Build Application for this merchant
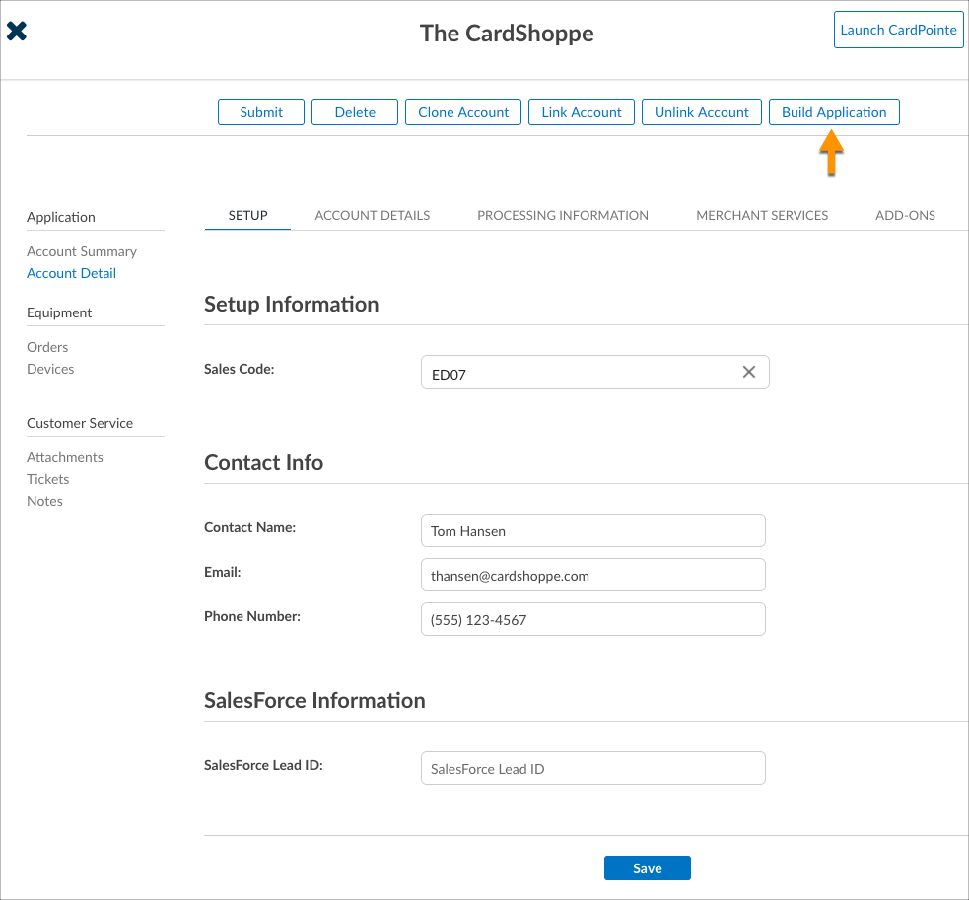Screen dimensions: 969x900 pyautogui.click(x=834, y=111)
